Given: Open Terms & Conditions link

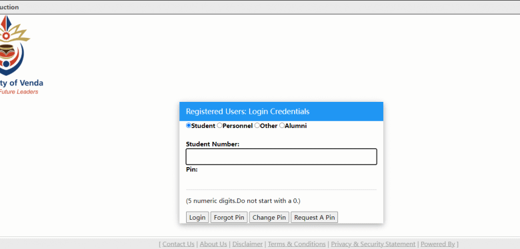Looking at the screenshot, I should pyautogui.click(x=297, y=244).
